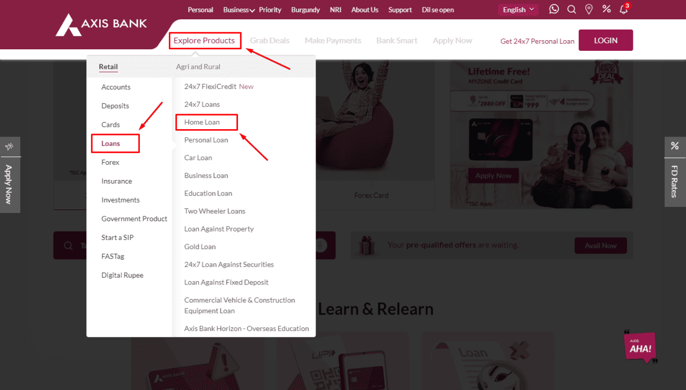Go to About Us in top bar

pos(364,10)
